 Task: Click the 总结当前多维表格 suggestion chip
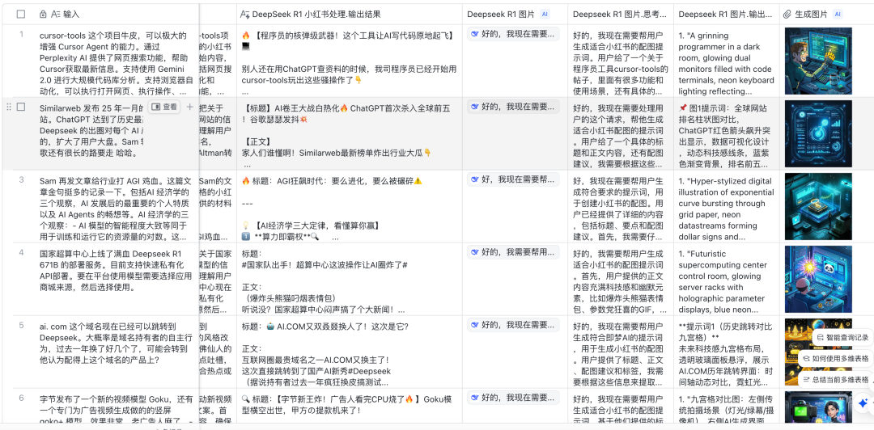(x=835, y=380)
